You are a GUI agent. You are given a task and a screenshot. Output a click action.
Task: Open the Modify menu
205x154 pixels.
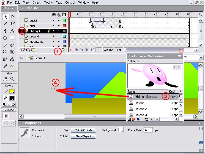tap(48, 2)
